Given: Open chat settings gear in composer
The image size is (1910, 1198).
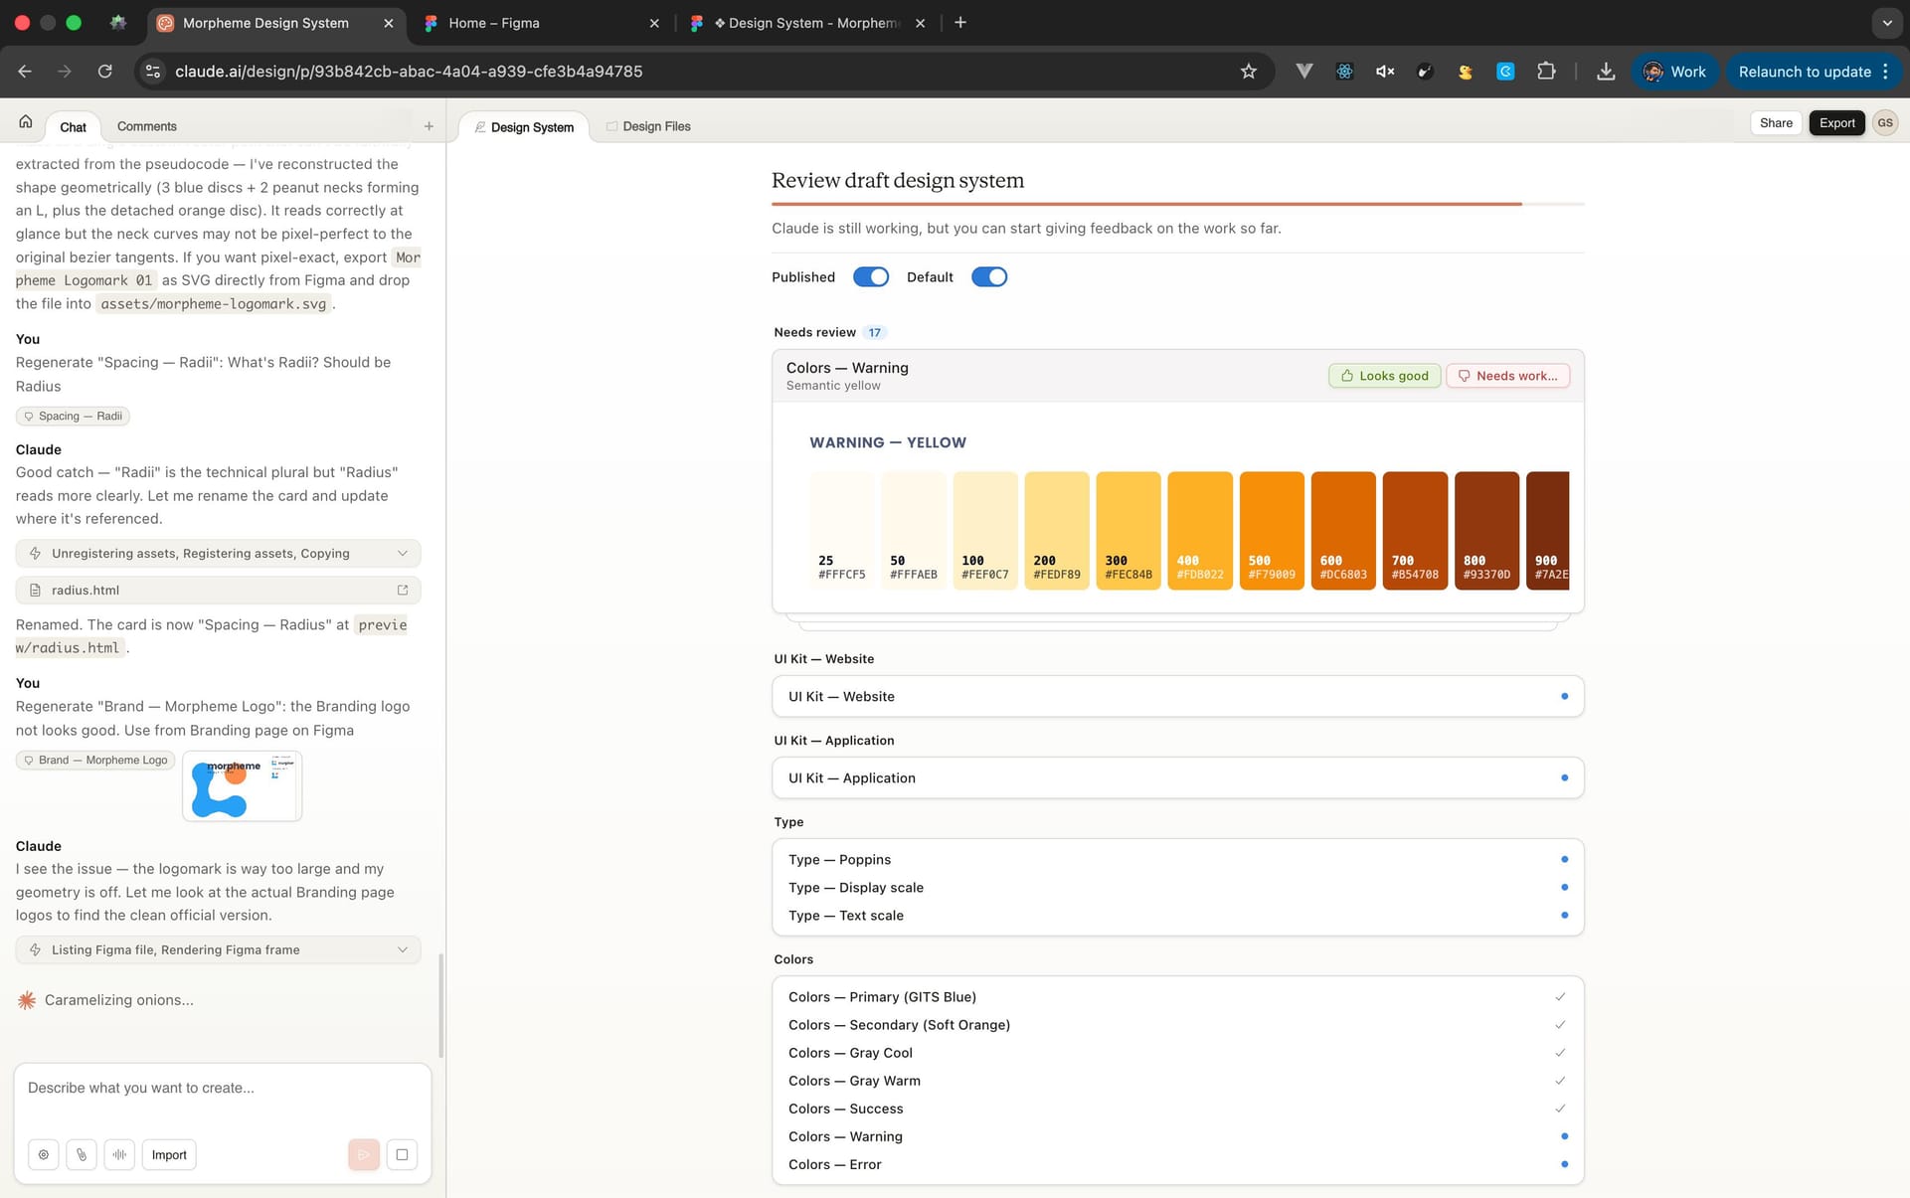Looking at the screenshot, I should point(44,1154).
